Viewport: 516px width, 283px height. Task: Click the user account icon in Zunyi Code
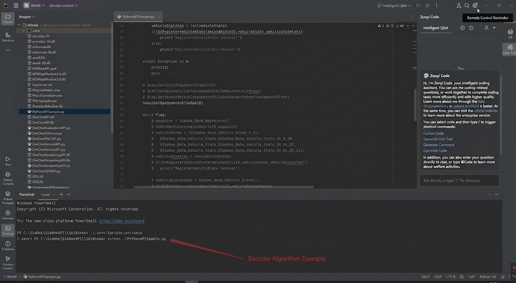[486, 28]
